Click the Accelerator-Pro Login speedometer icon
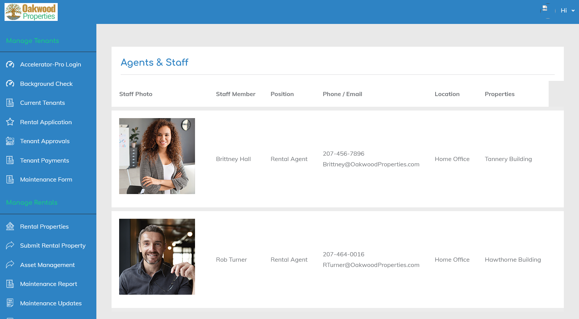The width and height of the screenshot is (579, 319). [x=10, y=64]
